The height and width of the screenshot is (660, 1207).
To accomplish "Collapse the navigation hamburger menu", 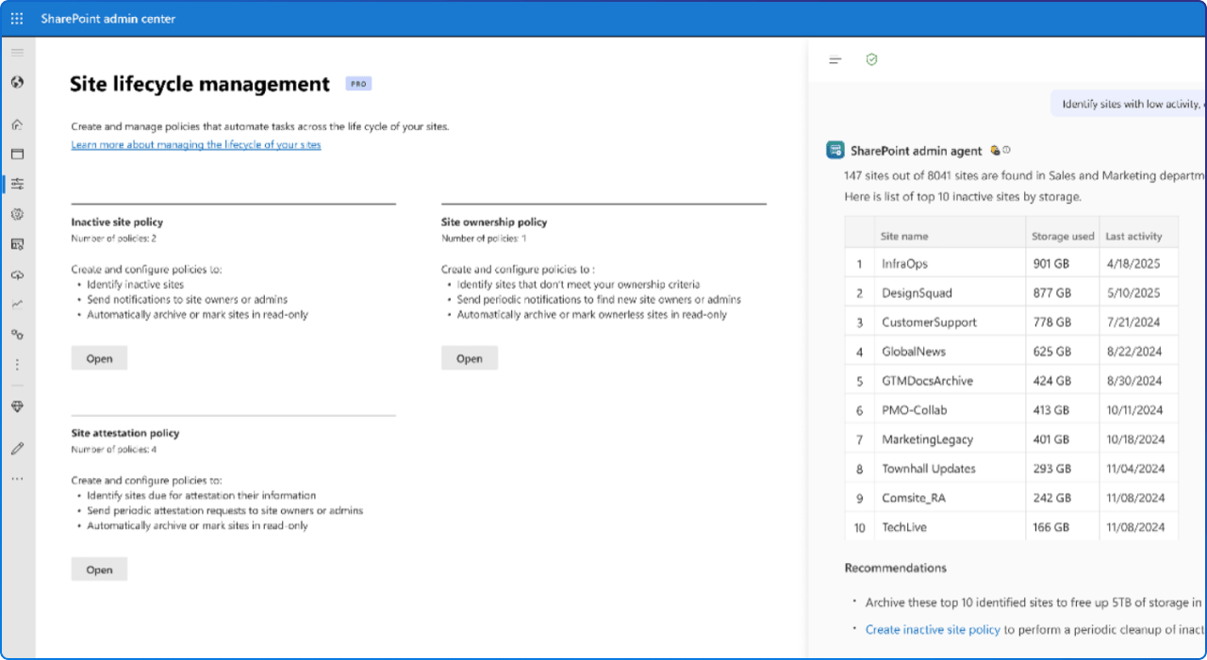I will 17,52.
